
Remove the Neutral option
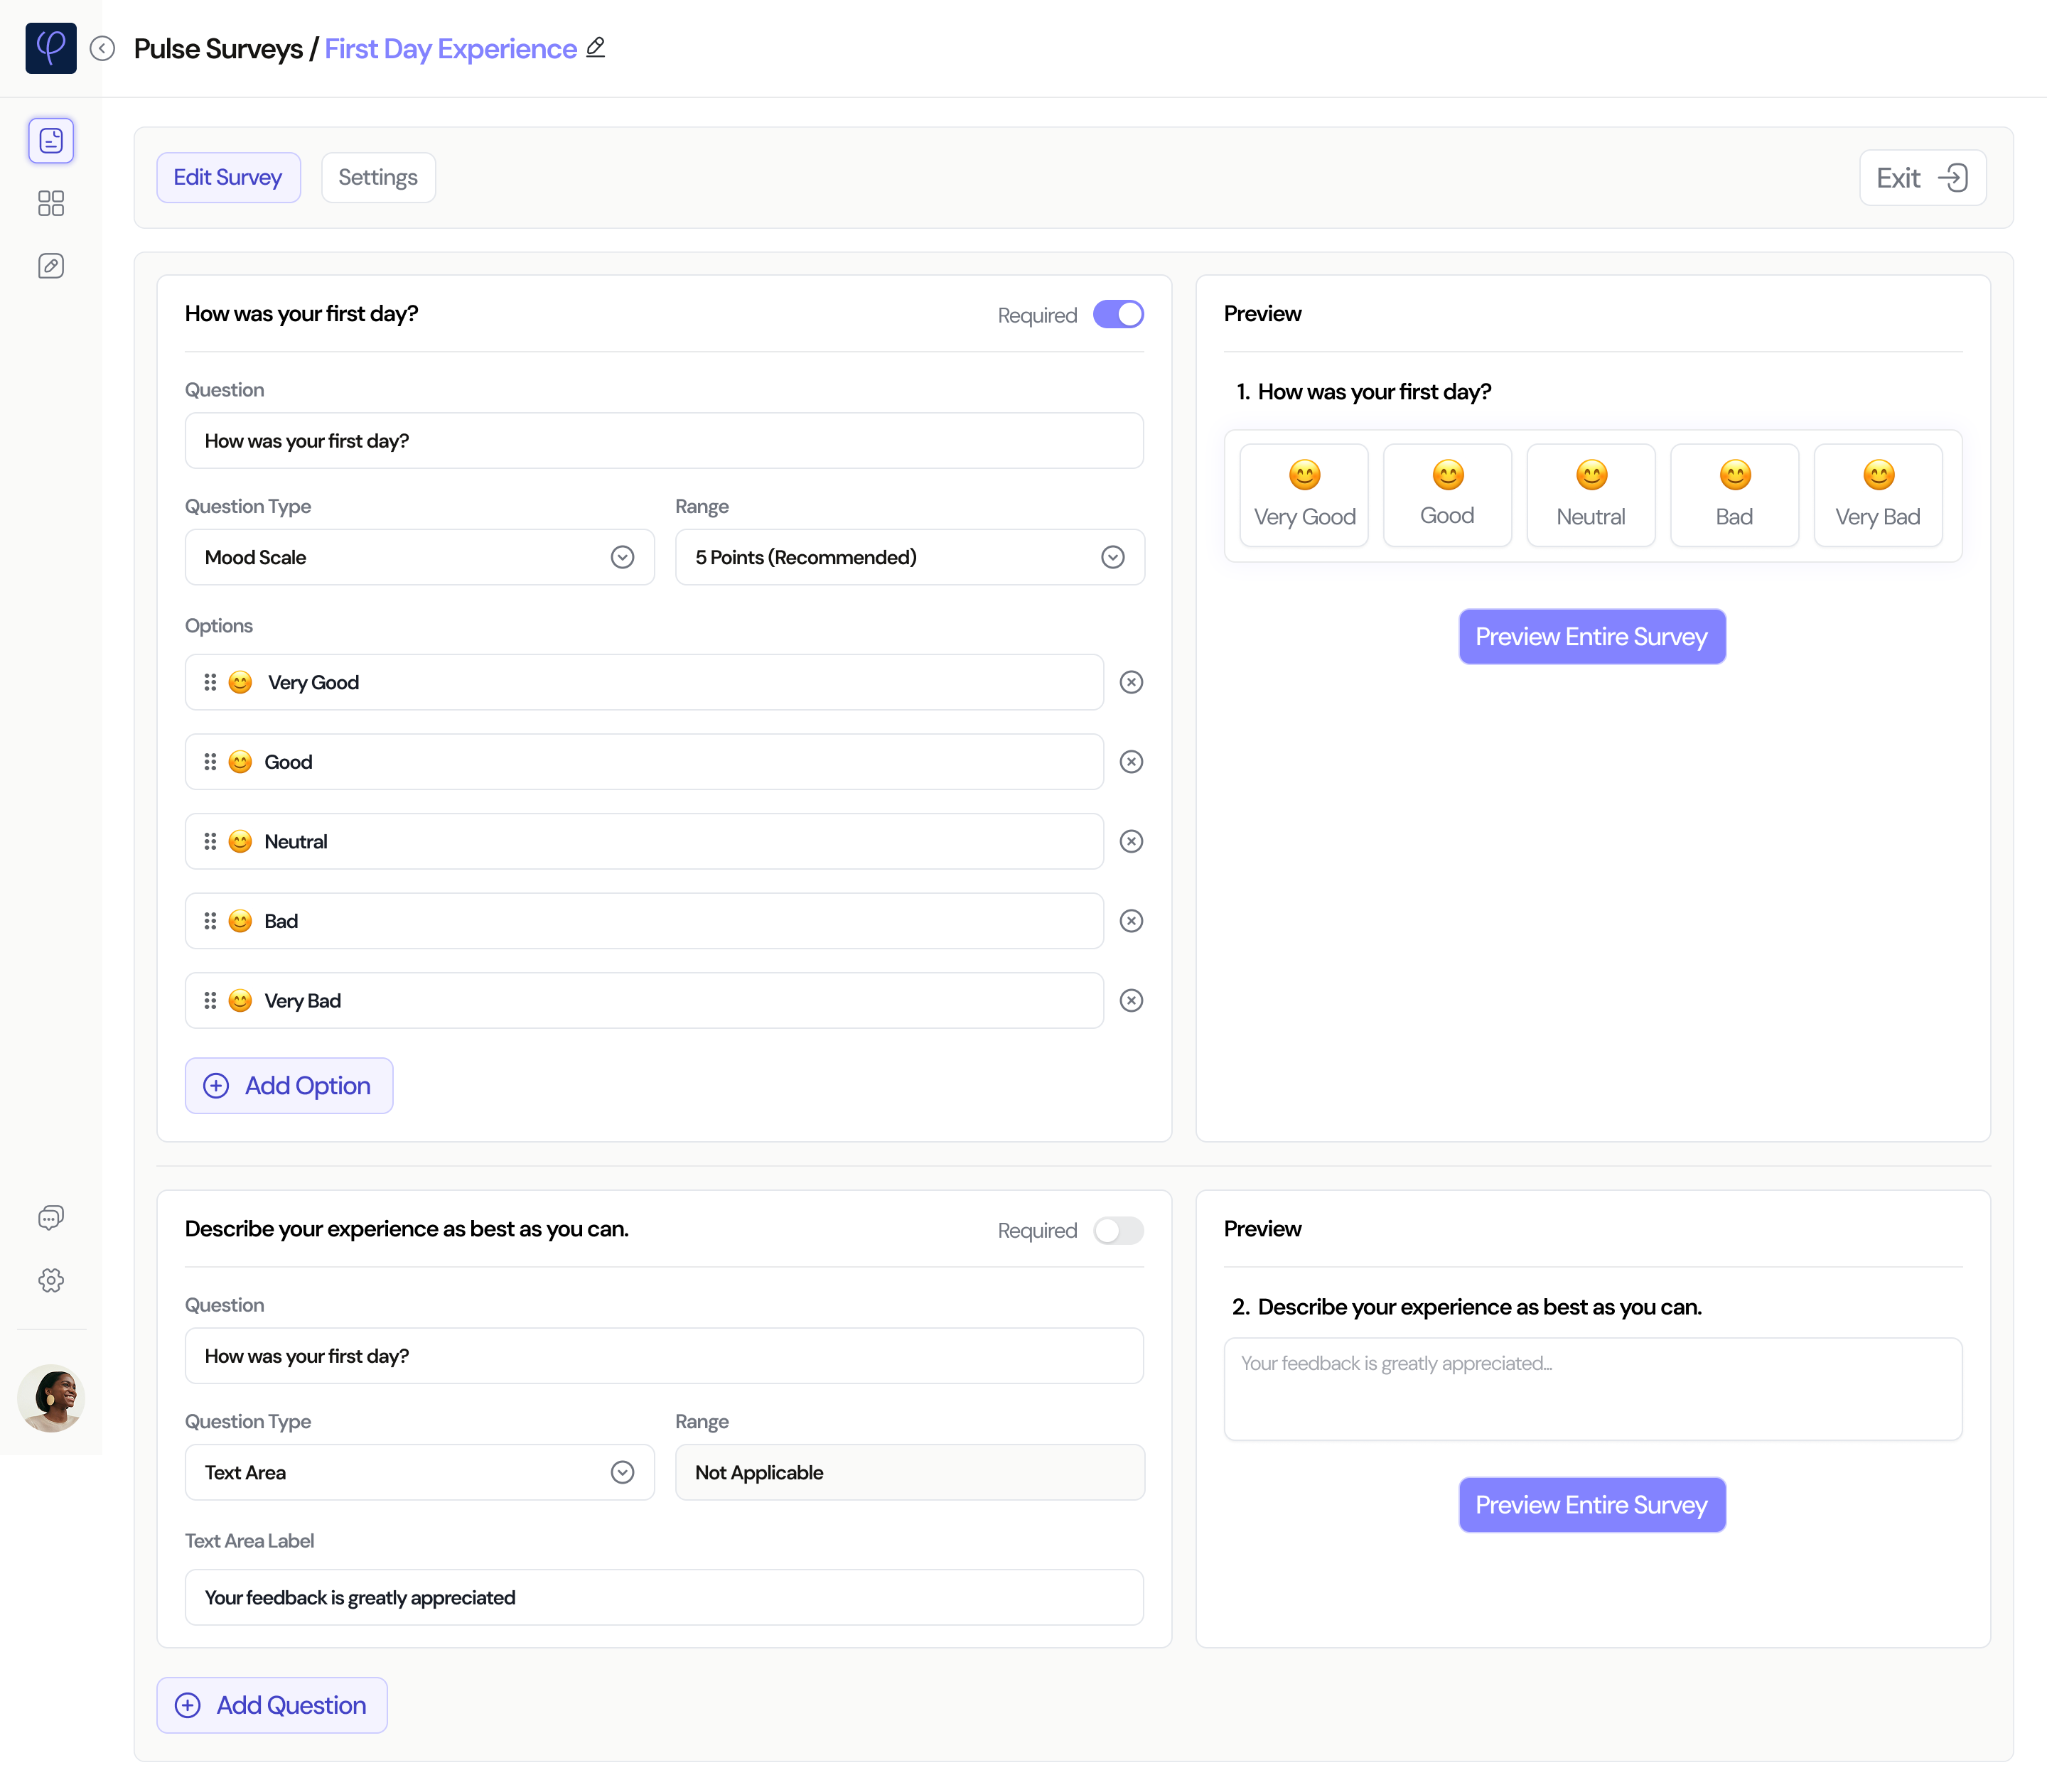tap(1131, 841)
